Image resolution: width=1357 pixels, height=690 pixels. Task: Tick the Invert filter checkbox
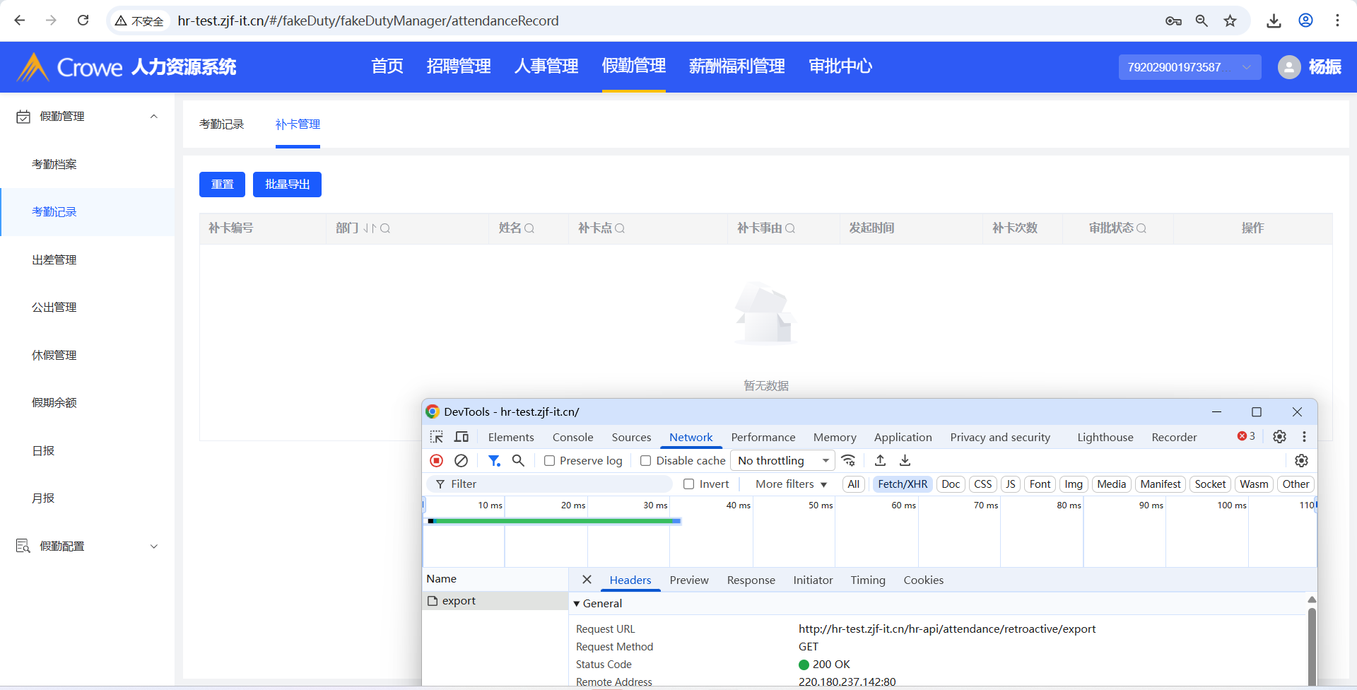point(688,484)
